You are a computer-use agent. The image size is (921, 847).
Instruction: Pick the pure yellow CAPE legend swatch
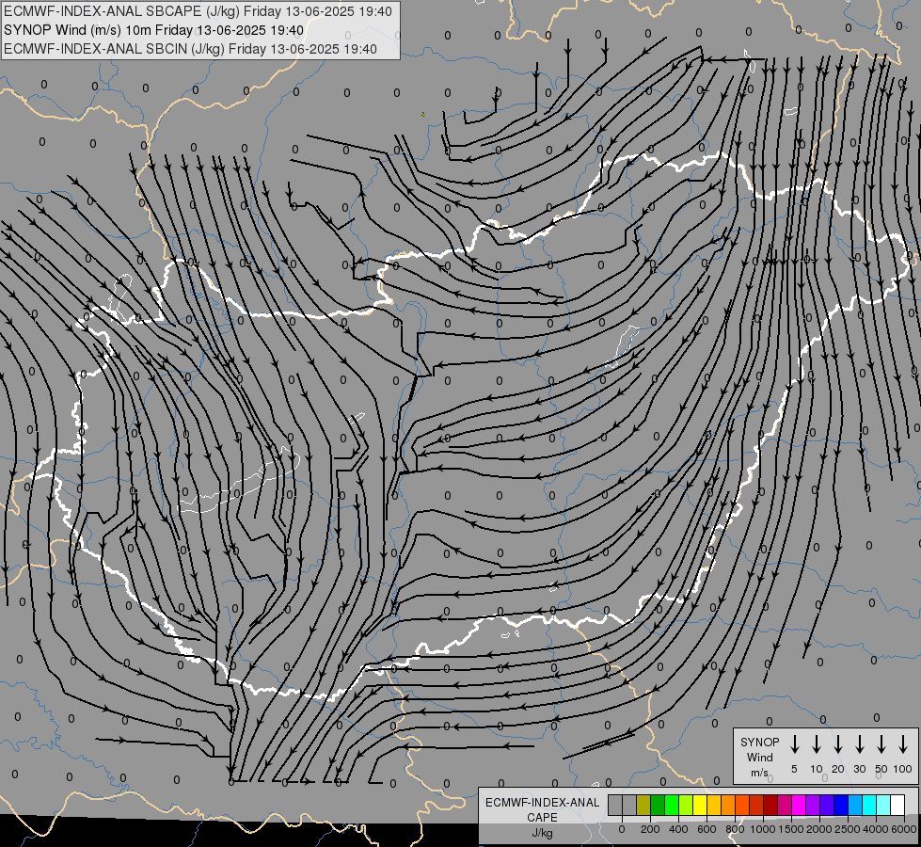click(x=700, y=805)
